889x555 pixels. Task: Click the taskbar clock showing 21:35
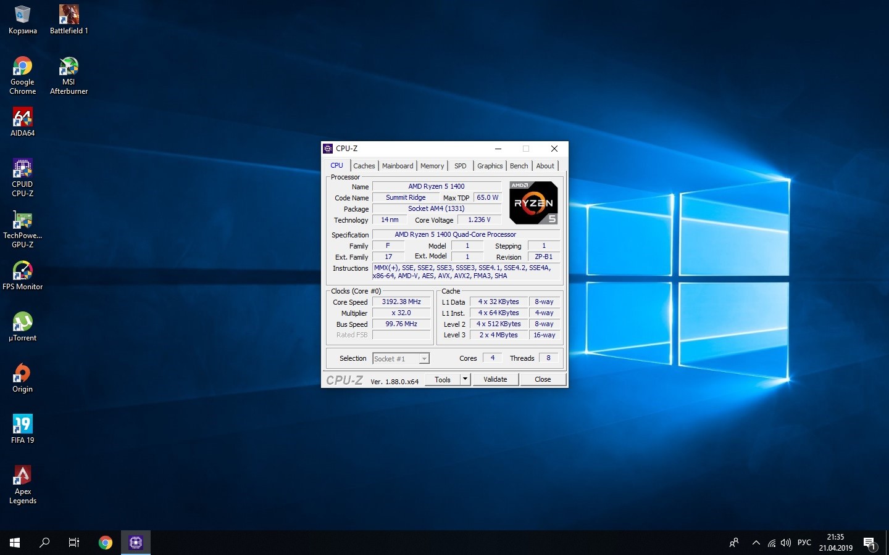(835, 543)
